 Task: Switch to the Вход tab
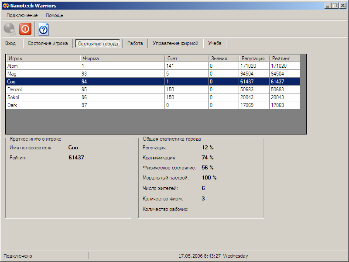tap(10, 43)
